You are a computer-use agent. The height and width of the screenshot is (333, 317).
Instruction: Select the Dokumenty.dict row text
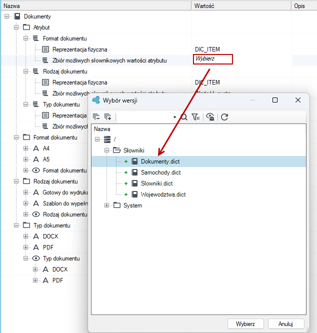(x=160, y=161)
